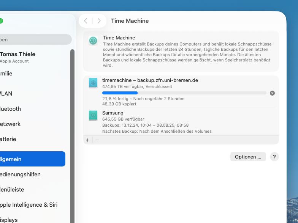Viewport: 298px width, 223px height.
Task: Go to Netzwerk settings
Action: click(x=11, y=124)
